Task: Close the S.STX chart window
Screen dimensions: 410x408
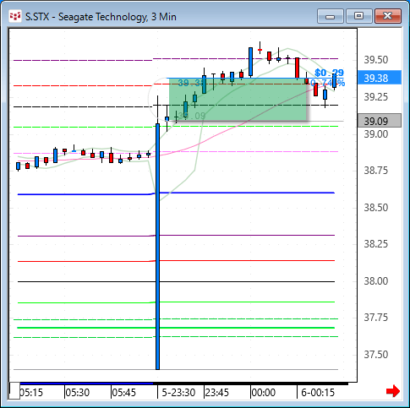Action: pos(388,16)
